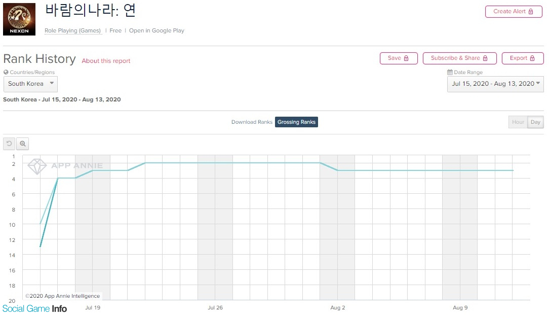Open the Role Playing (Games) category link
This screenshot has height=315, width=549.
point(72,30)
